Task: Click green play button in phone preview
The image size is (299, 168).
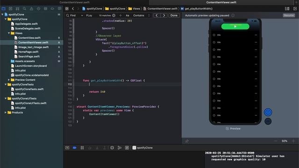Action: [235, 27]
